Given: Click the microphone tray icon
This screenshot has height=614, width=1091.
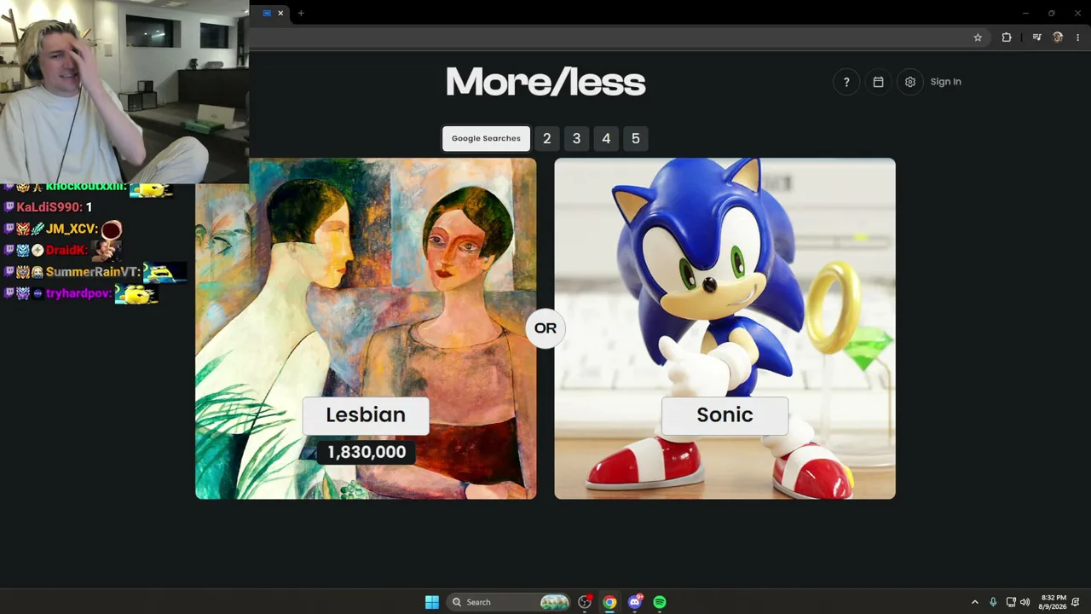Looking at the screenshot, I should pyautogui.click(x=993, y=602).
